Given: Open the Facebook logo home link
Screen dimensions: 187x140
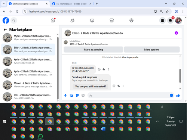Looking at the screenshot, I should click(6, 21).
